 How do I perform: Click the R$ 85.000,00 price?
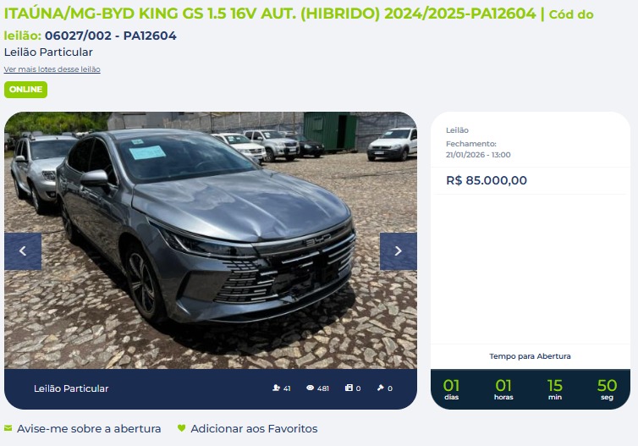pos(487,180)
